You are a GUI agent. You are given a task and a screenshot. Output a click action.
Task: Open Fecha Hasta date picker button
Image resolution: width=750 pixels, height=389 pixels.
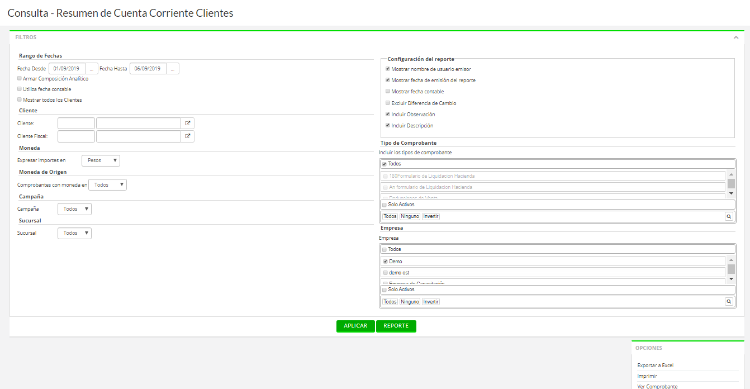tap(173, 69)
